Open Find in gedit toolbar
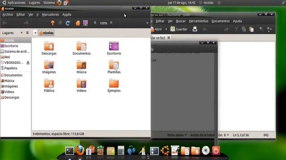The width and height of the screenshot is (286, 160). click(x=261, y=29)
